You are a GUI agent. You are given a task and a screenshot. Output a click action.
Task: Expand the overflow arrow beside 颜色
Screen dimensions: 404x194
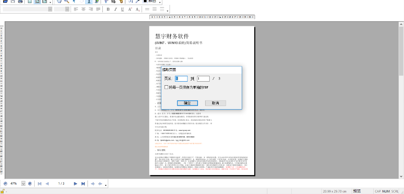coord(160,3)
